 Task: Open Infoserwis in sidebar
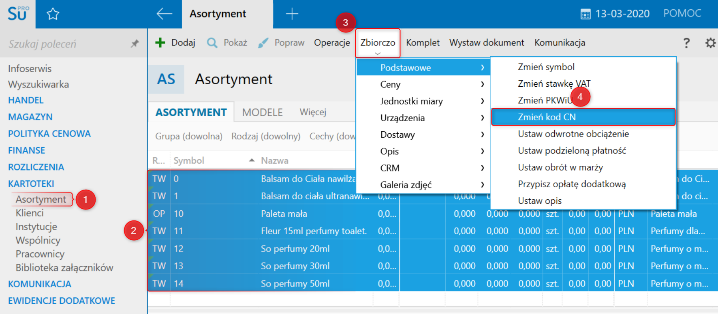click(x=30, y=68)
